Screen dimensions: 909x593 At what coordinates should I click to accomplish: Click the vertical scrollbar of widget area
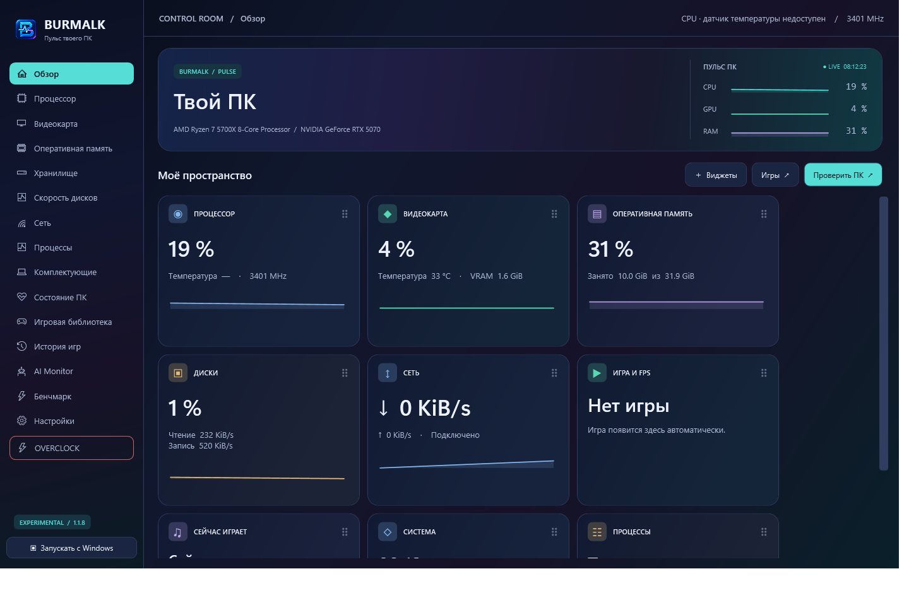[x=884, y=334]
